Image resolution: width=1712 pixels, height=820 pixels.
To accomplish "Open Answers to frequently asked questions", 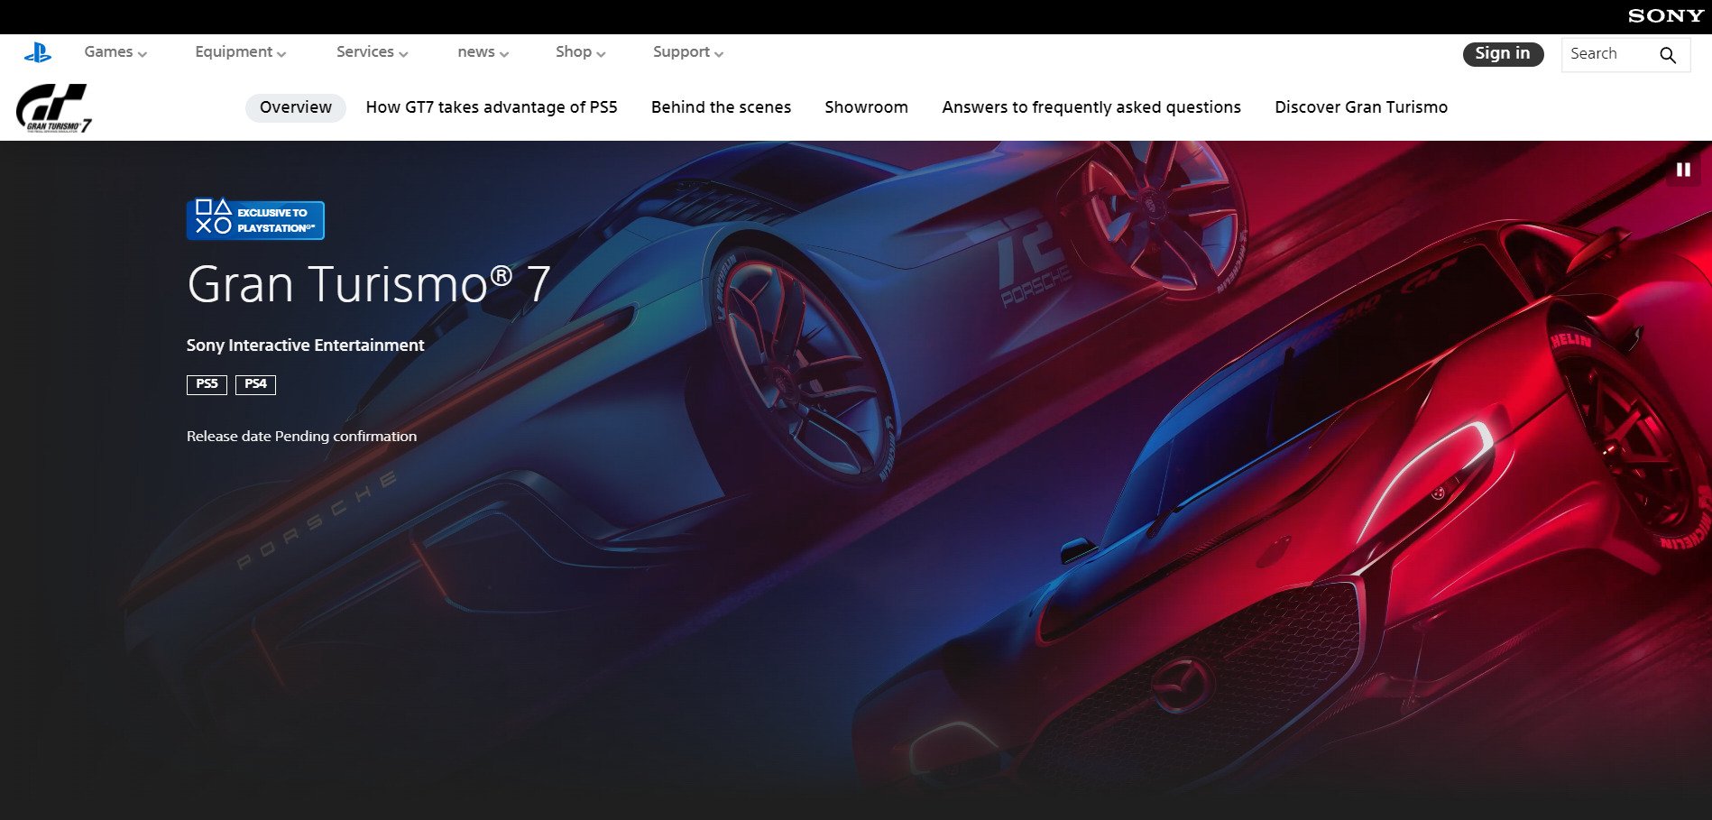I will 1091,107.
